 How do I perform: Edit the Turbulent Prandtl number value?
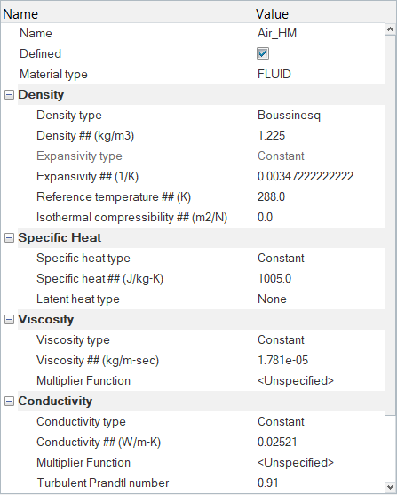[320, 483]
